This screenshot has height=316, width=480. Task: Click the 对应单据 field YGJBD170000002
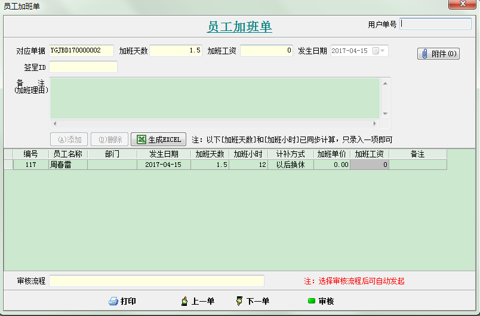point(81,51)
